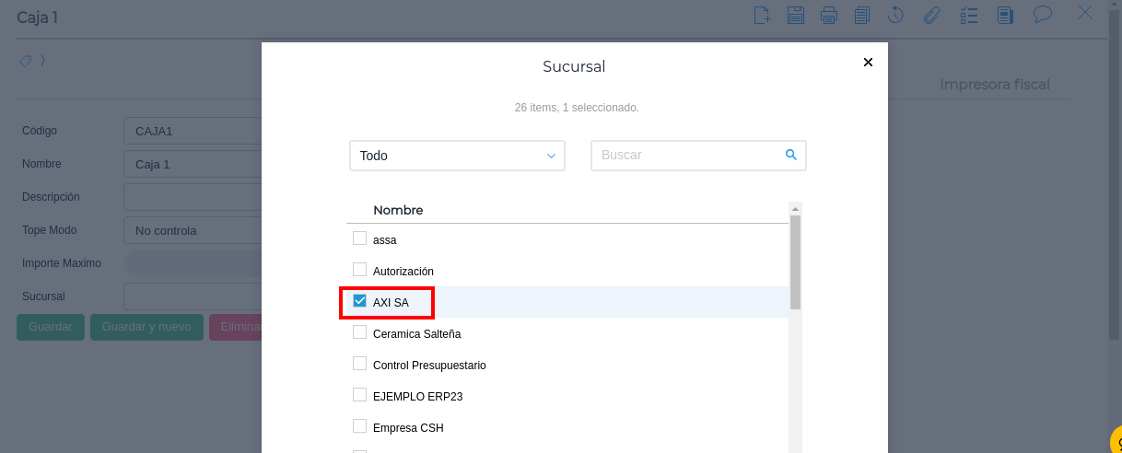Close the Sucursal dialog
Viewport: 1122px width, 453px height.
pyautogui.click(x=868, y=63)
